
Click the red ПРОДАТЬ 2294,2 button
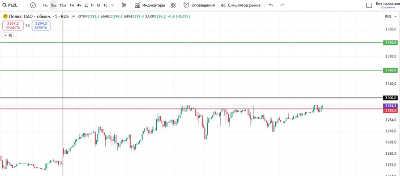(13, 26)
